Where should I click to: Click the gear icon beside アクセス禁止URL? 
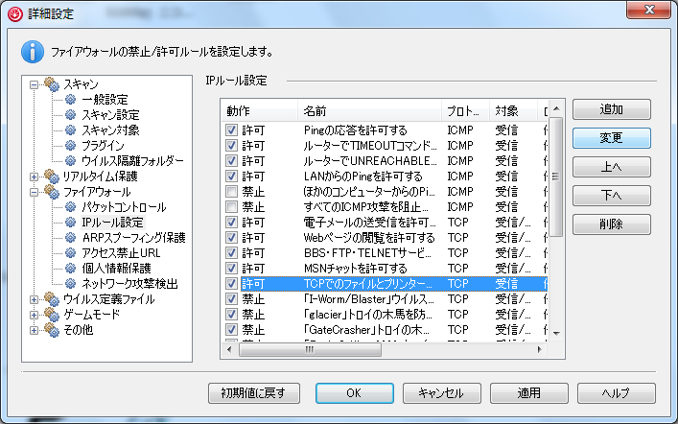[72, 253]
